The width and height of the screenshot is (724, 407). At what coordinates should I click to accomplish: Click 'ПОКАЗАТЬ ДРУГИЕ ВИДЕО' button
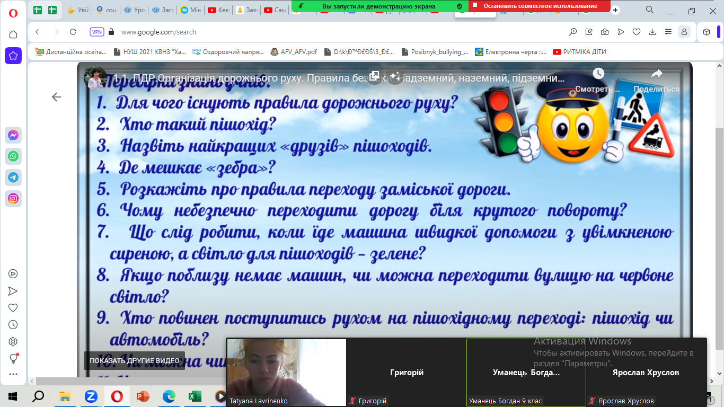pos(135,360)
